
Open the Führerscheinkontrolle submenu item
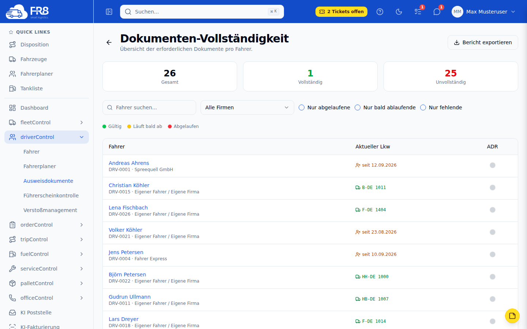click(x=51, y=196)
